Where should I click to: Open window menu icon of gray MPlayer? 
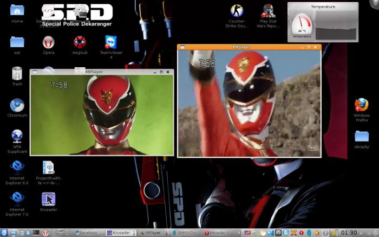point(35,72)
